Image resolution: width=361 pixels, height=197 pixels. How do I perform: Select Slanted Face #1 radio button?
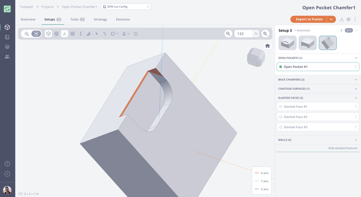[x=281, y=107]
